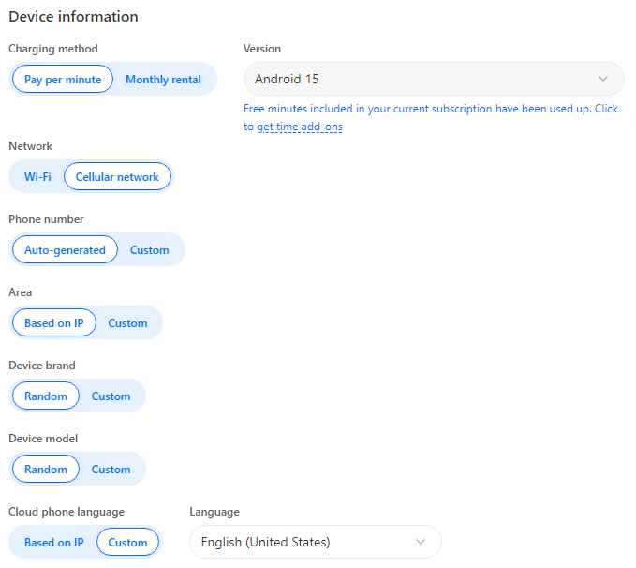The height and width of the screenshot is (568, 636).
Task: Switch charging method to Monthly rental
Action: (x=163, y=79)
